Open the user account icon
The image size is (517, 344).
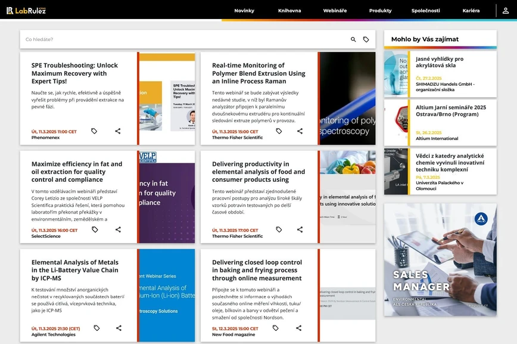click(x=506, y=11)
